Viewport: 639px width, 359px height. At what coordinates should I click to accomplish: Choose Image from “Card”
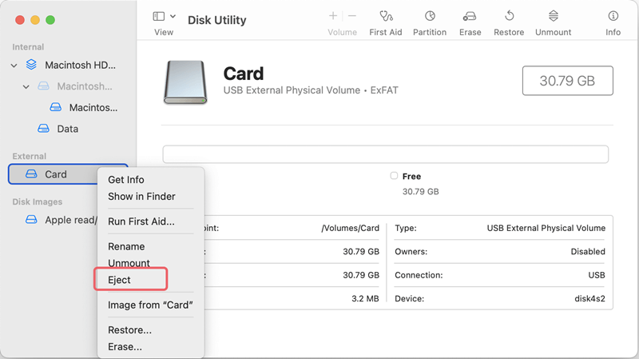[150, 305]
